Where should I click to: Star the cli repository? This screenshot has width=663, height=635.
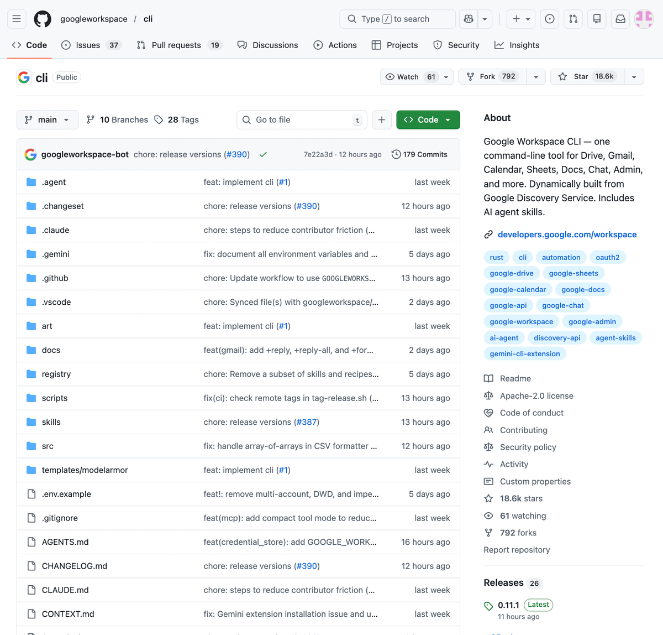(588, 77)
